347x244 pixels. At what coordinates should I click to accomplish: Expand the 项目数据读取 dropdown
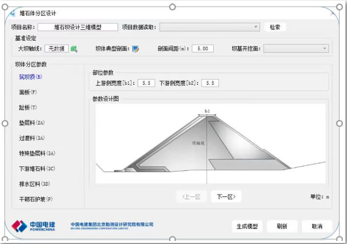[x=209, y=27]
